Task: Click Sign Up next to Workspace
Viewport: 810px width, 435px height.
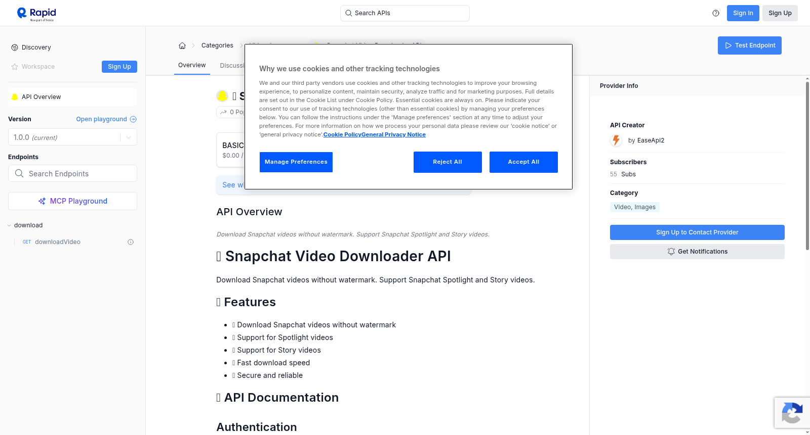Action: point(119,67)
